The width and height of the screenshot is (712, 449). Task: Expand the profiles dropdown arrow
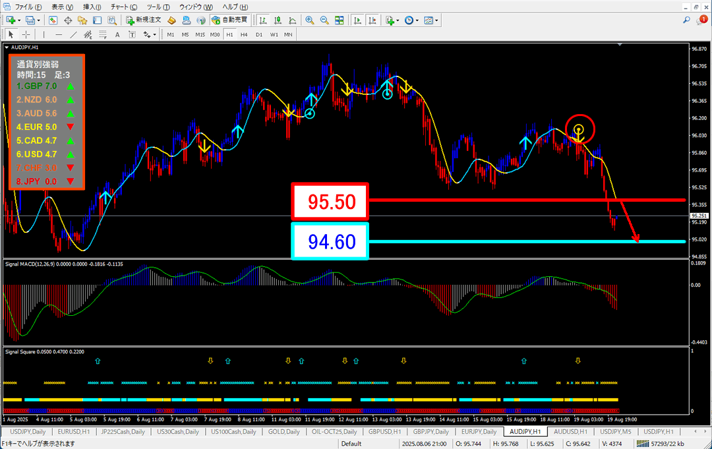tap(39, 20)
